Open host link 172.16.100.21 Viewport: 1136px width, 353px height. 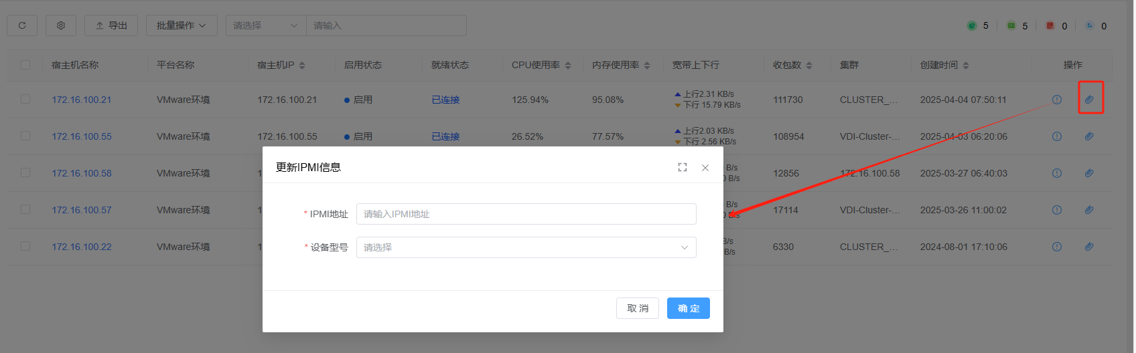tap(82, 100)
